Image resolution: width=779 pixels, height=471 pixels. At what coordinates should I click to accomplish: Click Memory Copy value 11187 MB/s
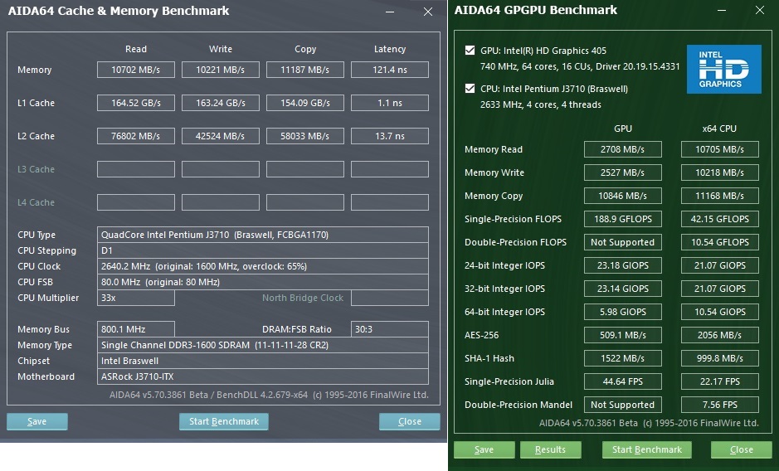[x=305, y=70]
